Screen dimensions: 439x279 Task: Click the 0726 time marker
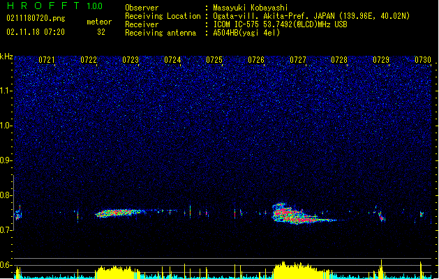[x=256, y=60]
